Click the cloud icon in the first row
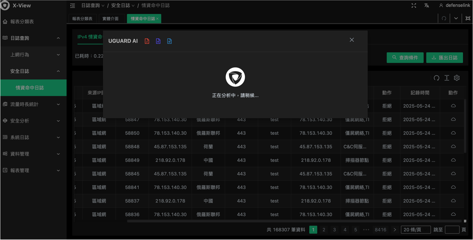This screenshot has width=473, height=240. point(453,106)
